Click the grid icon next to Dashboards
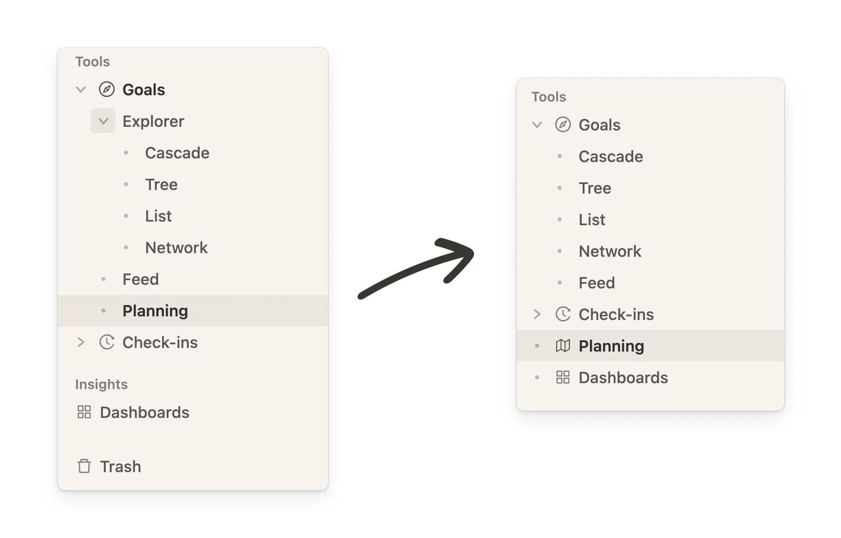This screenshot has width=841, height=538. [x=84, y=412]
